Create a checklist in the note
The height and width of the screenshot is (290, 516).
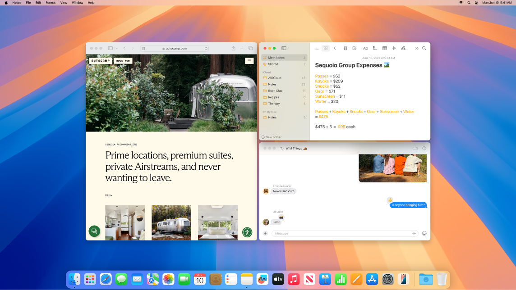375,48
